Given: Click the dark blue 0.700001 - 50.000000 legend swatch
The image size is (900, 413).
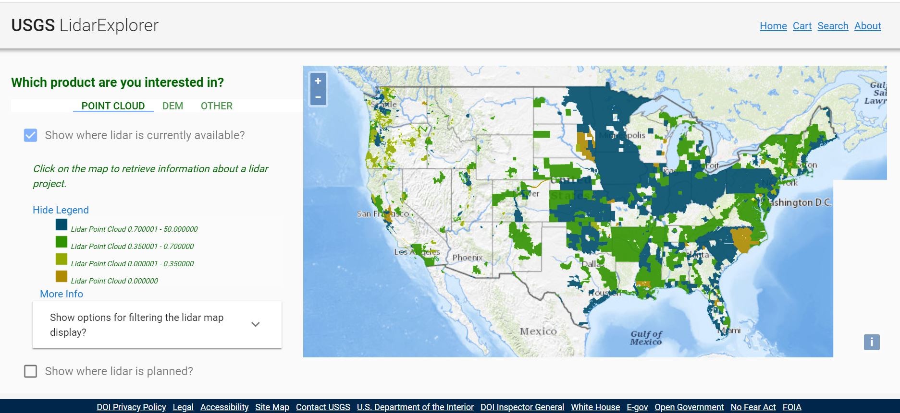Looking at the screenshot, I should click(x=62, y=224).
